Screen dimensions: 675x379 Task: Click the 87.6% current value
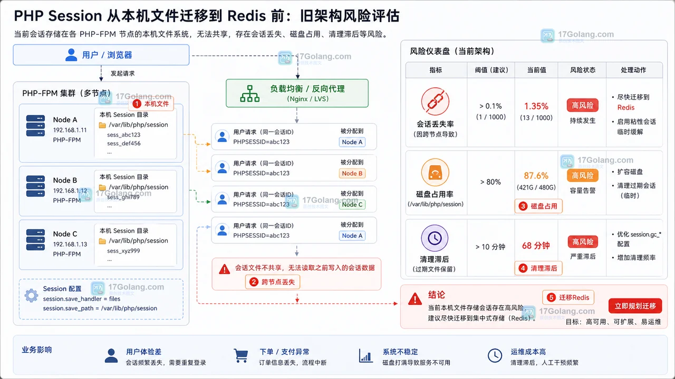(536, 176)
